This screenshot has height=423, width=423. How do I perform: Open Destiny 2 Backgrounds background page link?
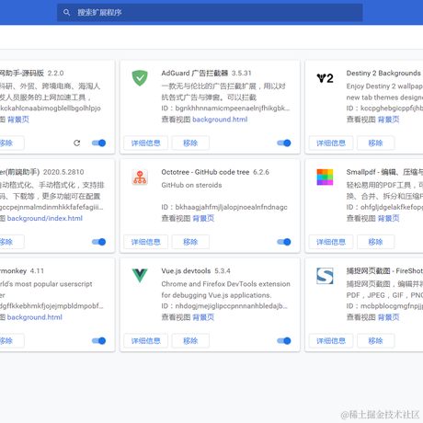(388, 120)
